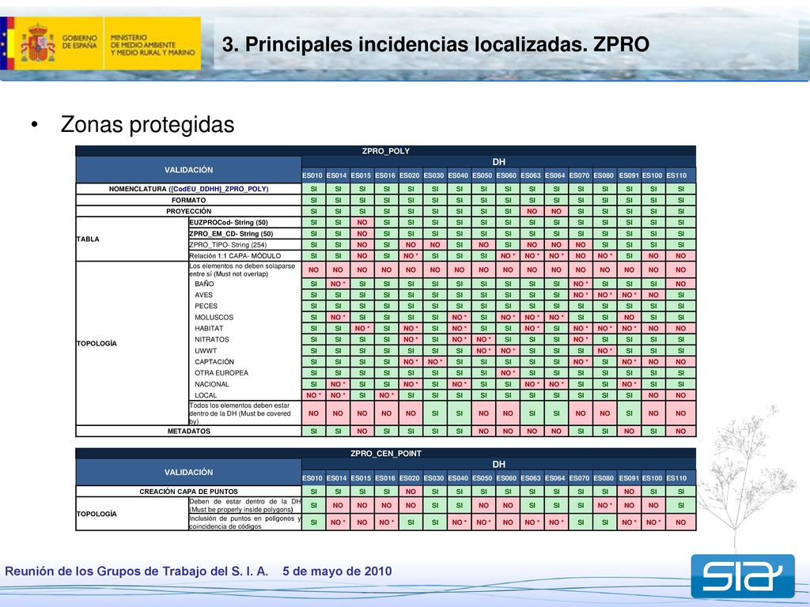Image resolution: width=810 pixels, height=607 pixels.
Task: Click the NO cell for AVES under ES100
Action: [x=653, y=296]
